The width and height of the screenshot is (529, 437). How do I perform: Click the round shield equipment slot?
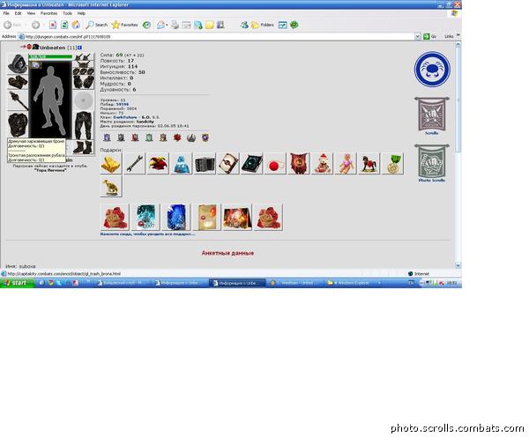(x=84, y=100)
